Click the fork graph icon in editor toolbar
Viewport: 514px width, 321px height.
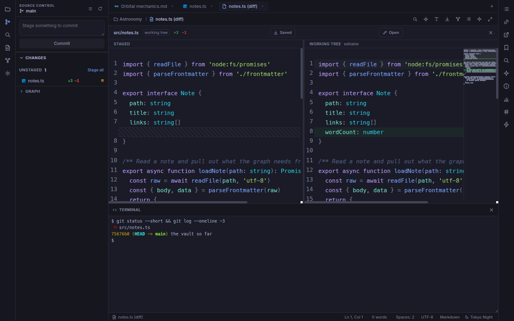click(x=458, y=19)
